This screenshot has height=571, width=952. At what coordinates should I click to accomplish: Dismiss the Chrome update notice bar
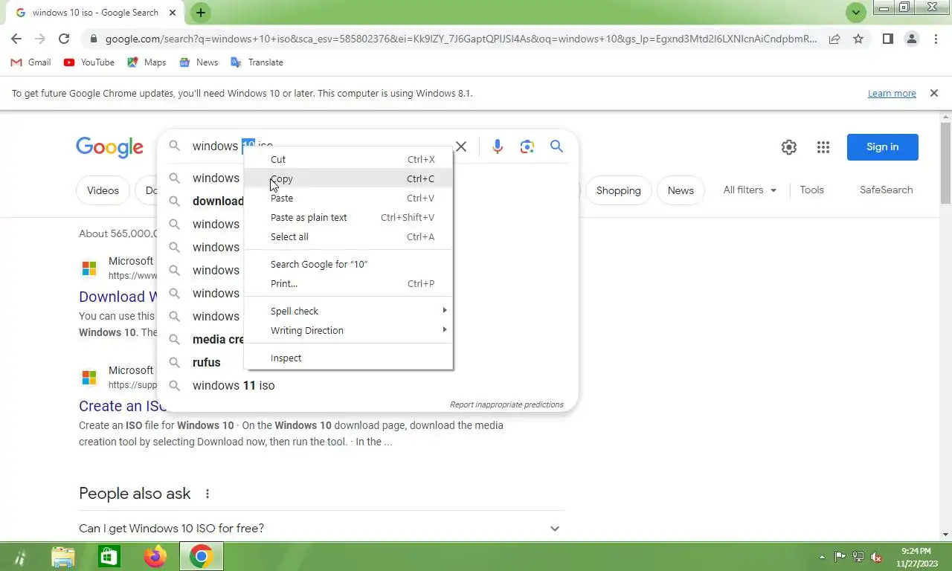click(933, 94)
